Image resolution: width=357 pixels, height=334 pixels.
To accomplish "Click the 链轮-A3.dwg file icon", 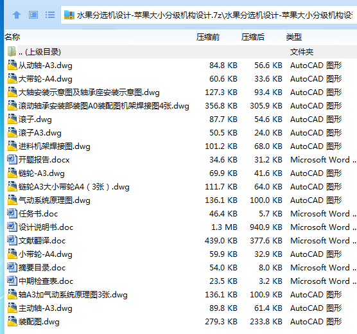I will point(12,173).
